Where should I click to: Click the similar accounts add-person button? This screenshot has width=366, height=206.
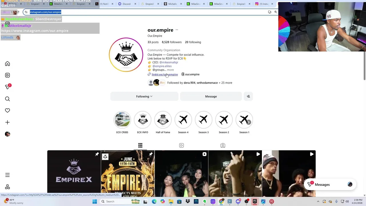click(248, 96)
